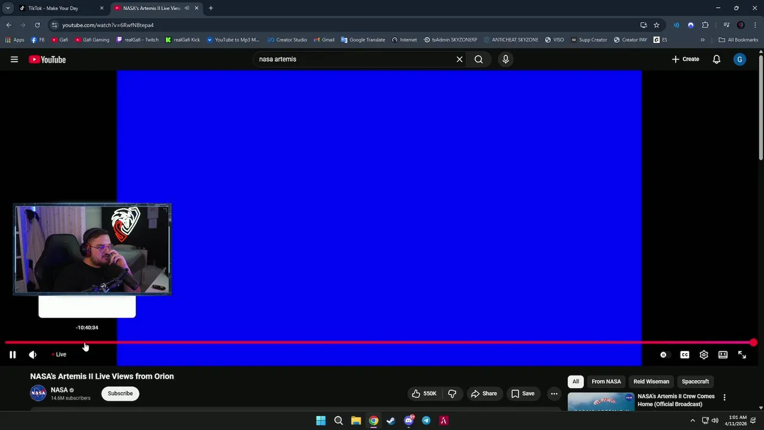Select the Reid Wiseman filter chip
This screenshot has width=764, height=430.
click(651, 382)
